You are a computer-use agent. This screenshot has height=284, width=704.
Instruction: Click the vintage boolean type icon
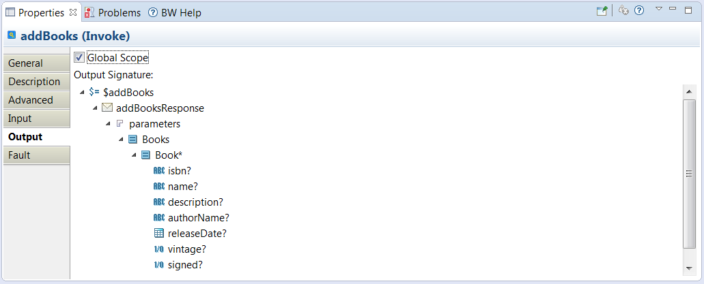[158, 249]
